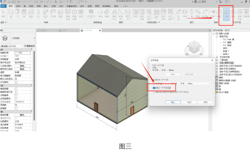Toggle the Far Clip Active (远剪裁激活) checkbox
The height and width of the screenshot is (154, 250).
[16, 99]
